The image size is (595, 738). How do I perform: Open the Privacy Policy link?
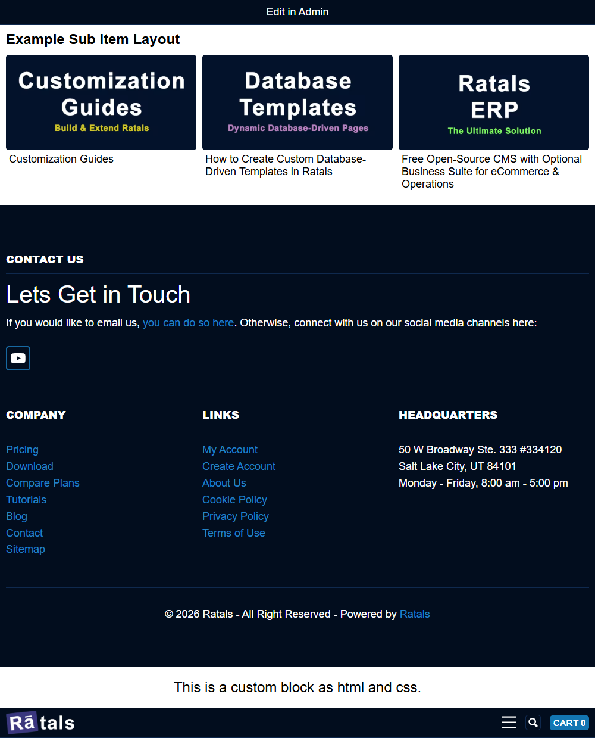[236, 516]
